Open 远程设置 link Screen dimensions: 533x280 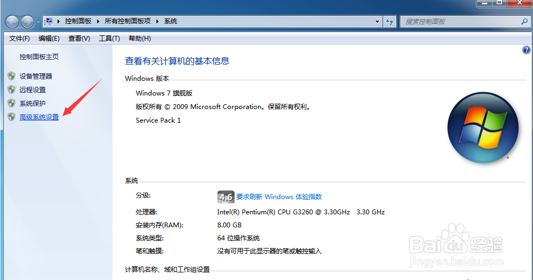point(32,90)
